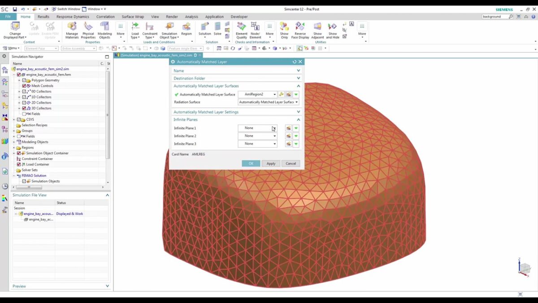Switch to the Results tab
Screen dimensions: 538x303
point(43,17)
